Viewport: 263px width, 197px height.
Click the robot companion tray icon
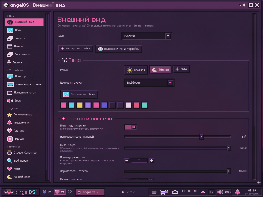[154, 192]
